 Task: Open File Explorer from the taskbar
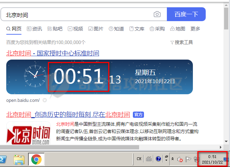click(x=19, y=159)
